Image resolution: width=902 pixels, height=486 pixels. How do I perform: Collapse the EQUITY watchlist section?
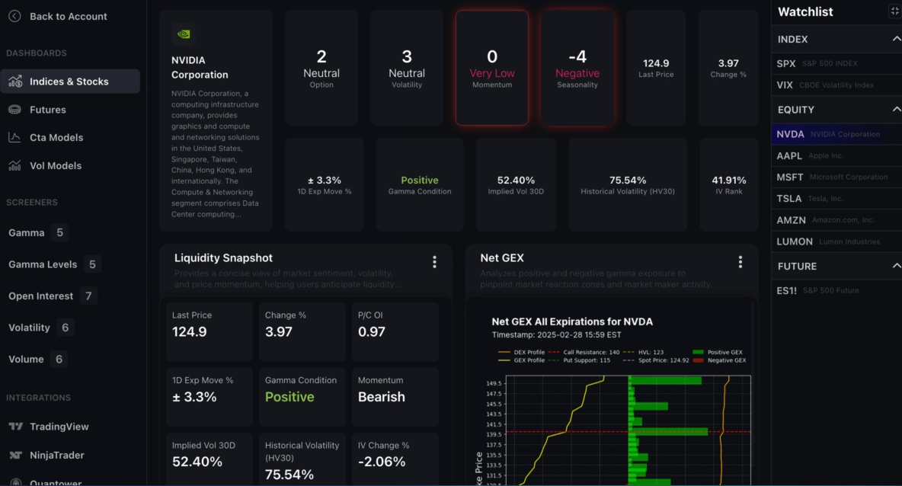[896, 109]
